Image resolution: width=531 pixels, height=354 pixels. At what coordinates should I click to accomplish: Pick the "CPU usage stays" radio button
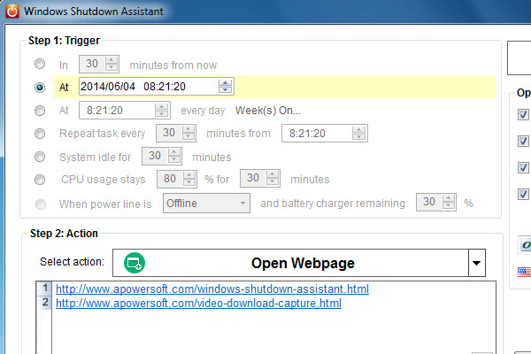click(x=39, y=180)
